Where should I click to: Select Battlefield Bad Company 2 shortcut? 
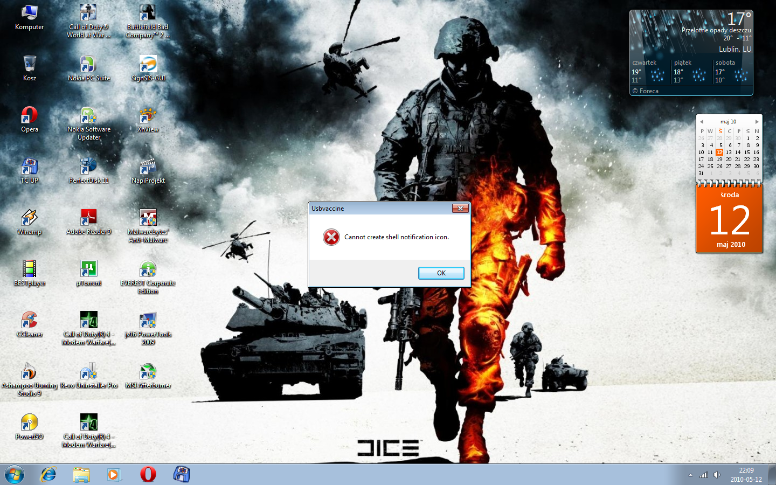pos(148,22)
